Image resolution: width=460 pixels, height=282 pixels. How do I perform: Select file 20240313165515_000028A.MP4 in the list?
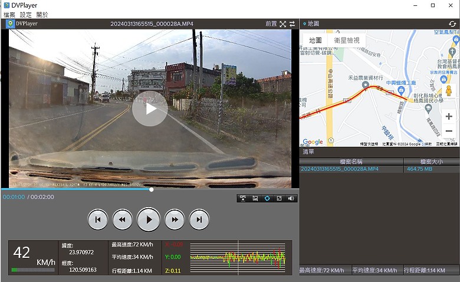pos(340,169)
